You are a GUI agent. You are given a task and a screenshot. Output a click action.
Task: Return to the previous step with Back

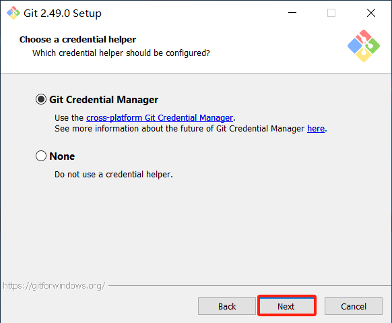(227, 306)
